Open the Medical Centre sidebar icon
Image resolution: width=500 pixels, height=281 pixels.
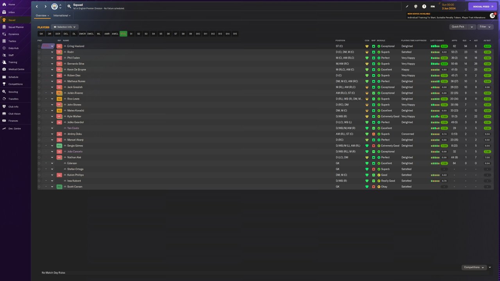tap(4, 69)
